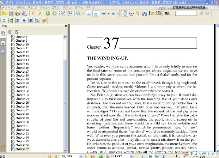Image resolution: width=219 pixels, height=158 pixels.
Task: Open Chapter 30 bookmark
Action: click(22, 122)
